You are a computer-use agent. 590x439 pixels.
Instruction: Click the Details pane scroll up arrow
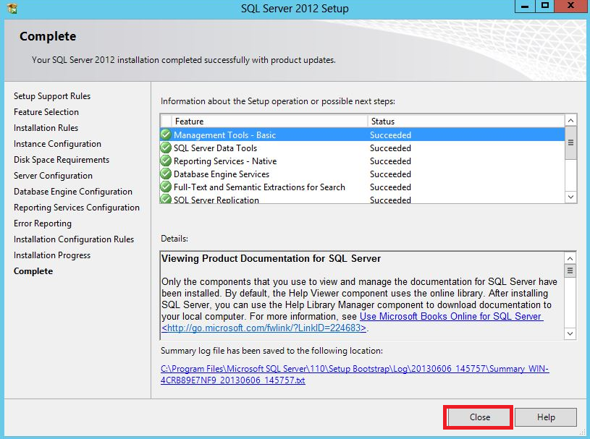(570, 258)
